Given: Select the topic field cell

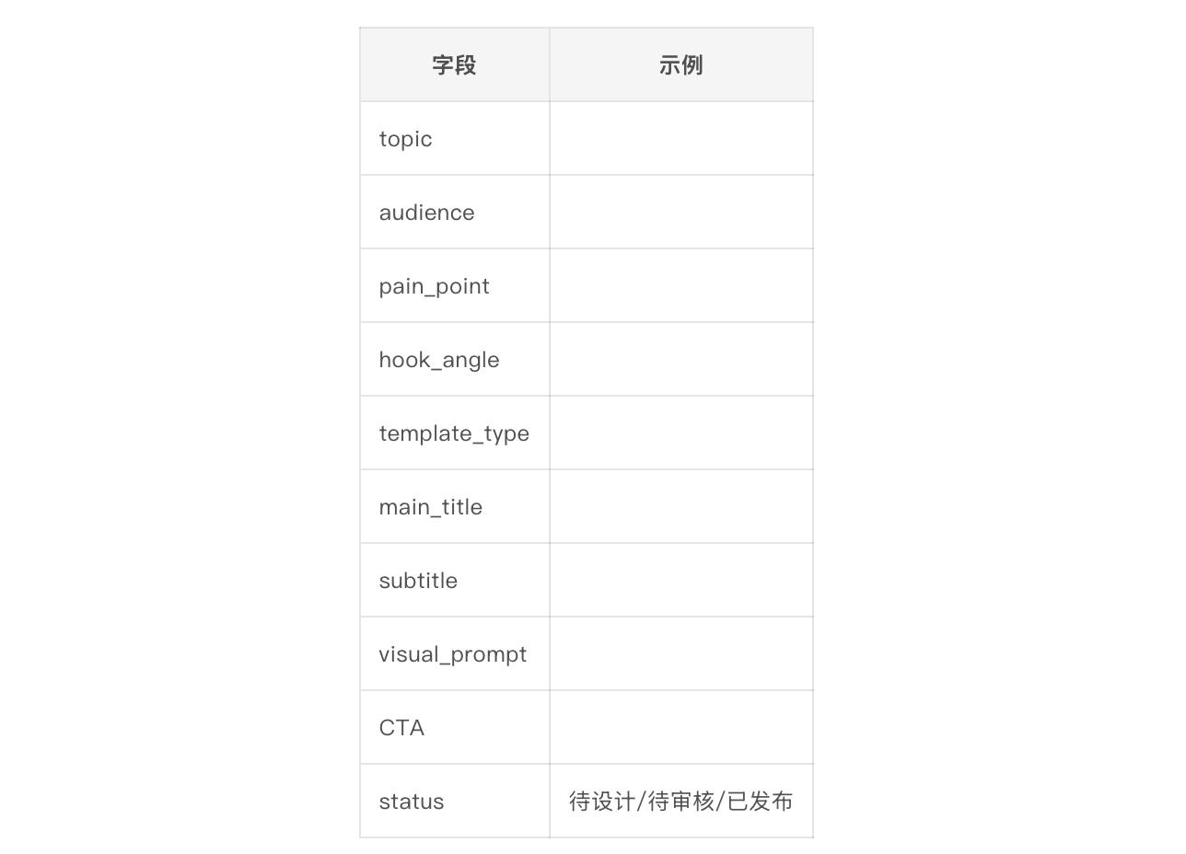Looking at the screenshot, I should [x=455, y=138].
